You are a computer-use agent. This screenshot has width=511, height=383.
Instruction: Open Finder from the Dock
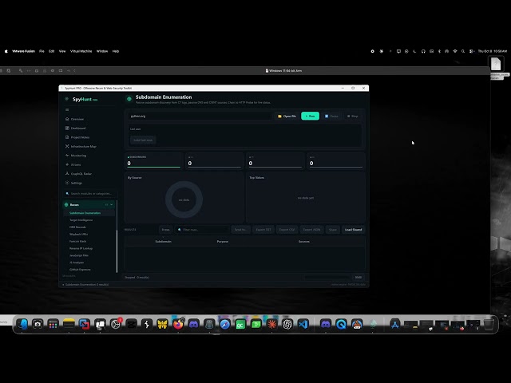pos(22,324)
